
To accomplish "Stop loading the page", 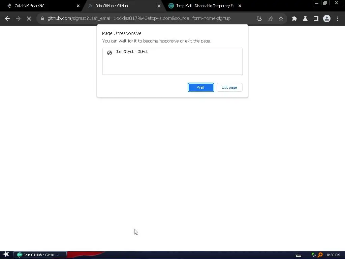I will (x=29, y=19).
